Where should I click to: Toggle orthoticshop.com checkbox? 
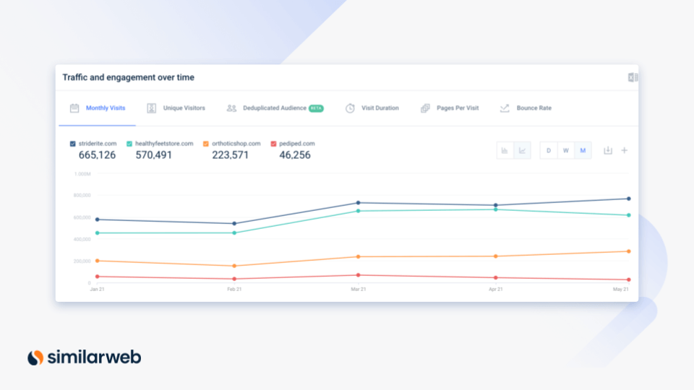click(x=206, y=144)
